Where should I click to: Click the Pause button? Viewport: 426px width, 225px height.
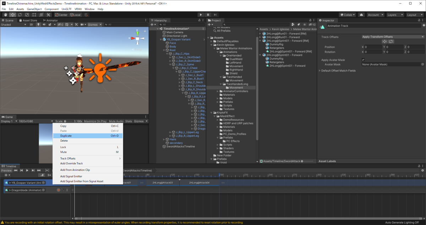(x=208, y=15)
